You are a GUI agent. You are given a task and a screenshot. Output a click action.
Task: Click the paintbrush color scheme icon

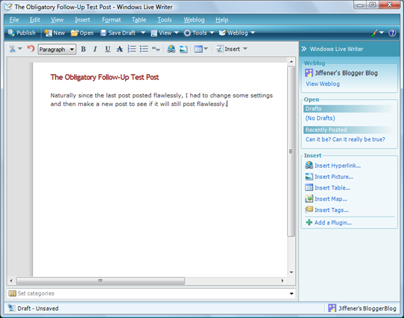point(375,33)
